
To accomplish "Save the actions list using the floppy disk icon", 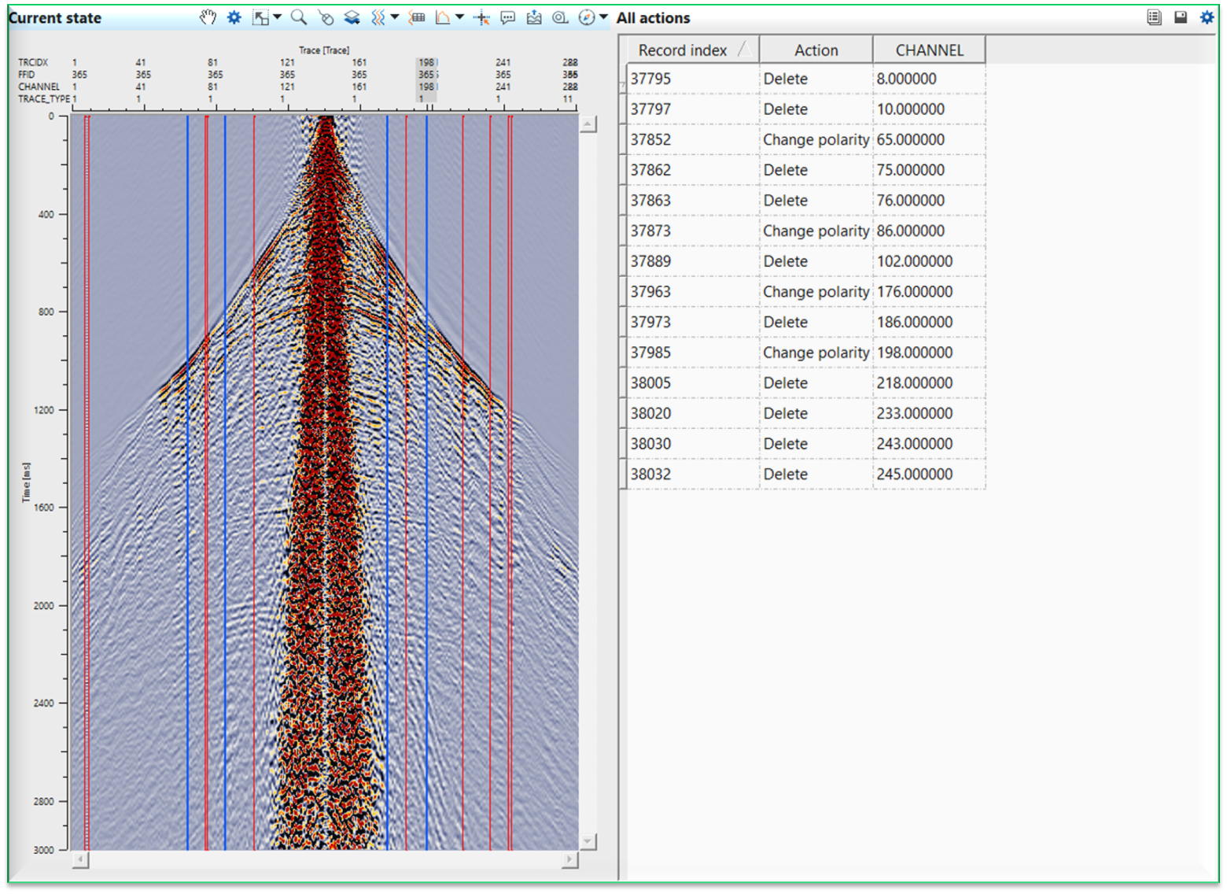I will click(x=1180, y=17).
